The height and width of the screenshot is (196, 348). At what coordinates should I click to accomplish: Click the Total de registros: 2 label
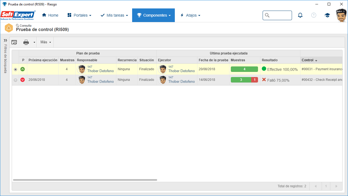pyautogui.click(x=292, y=186)
